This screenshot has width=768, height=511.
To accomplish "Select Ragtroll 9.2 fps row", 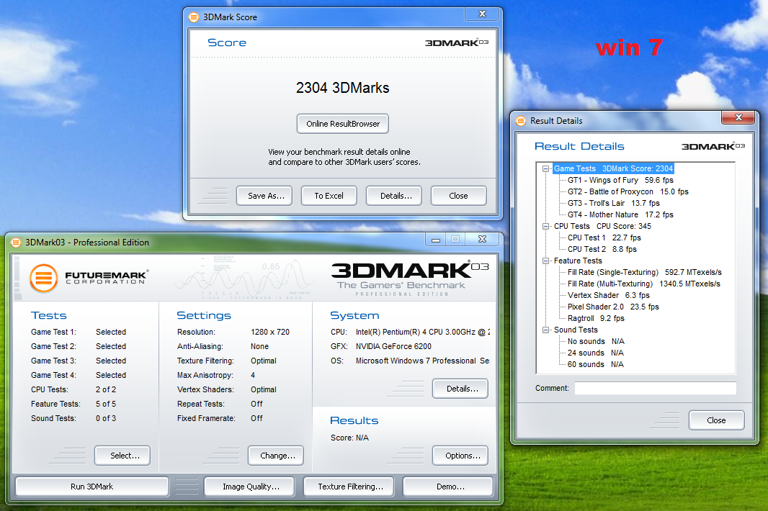I will pos(596,318).
